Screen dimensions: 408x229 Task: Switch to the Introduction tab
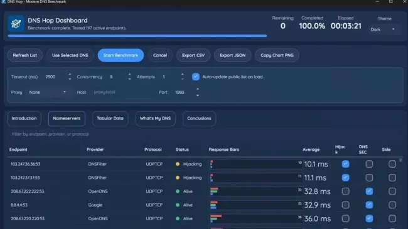click(24, 118)
